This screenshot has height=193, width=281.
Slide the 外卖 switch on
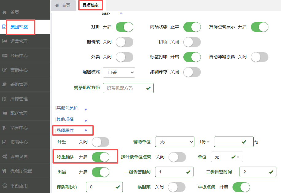click(124, 57)
